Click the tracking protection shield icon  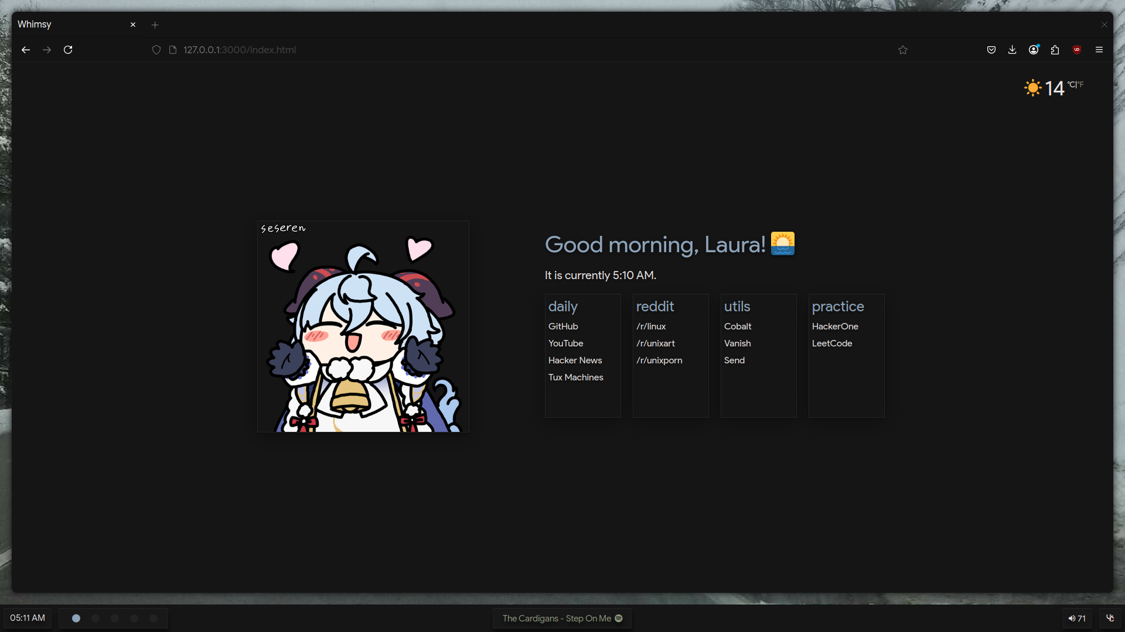pyautogui.click(x=156, y=50)
